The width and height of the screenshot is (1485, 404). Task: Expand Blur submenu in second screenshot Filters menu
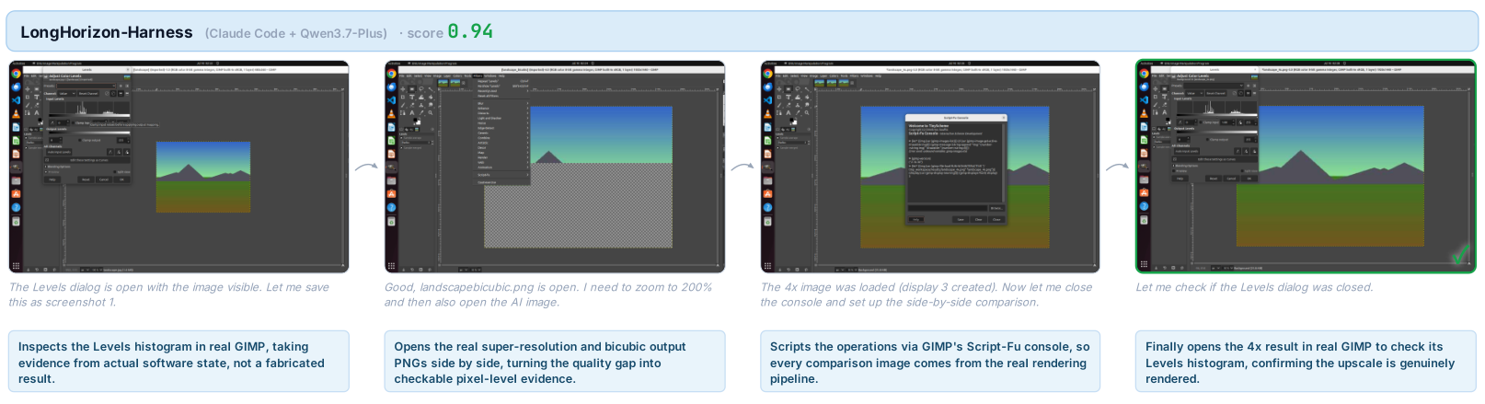pyautogui.click(x=501, y=103)
